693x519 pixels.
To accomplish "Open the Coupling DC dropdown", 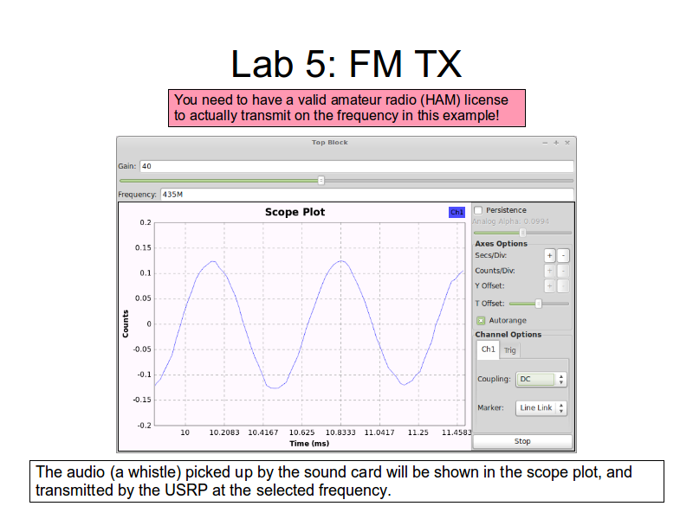I will [541, 379].
